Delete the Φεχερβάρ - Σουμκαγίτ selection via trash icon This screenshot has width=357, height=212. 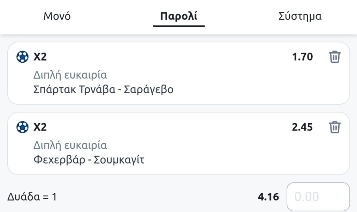click(x=334, y=127)
